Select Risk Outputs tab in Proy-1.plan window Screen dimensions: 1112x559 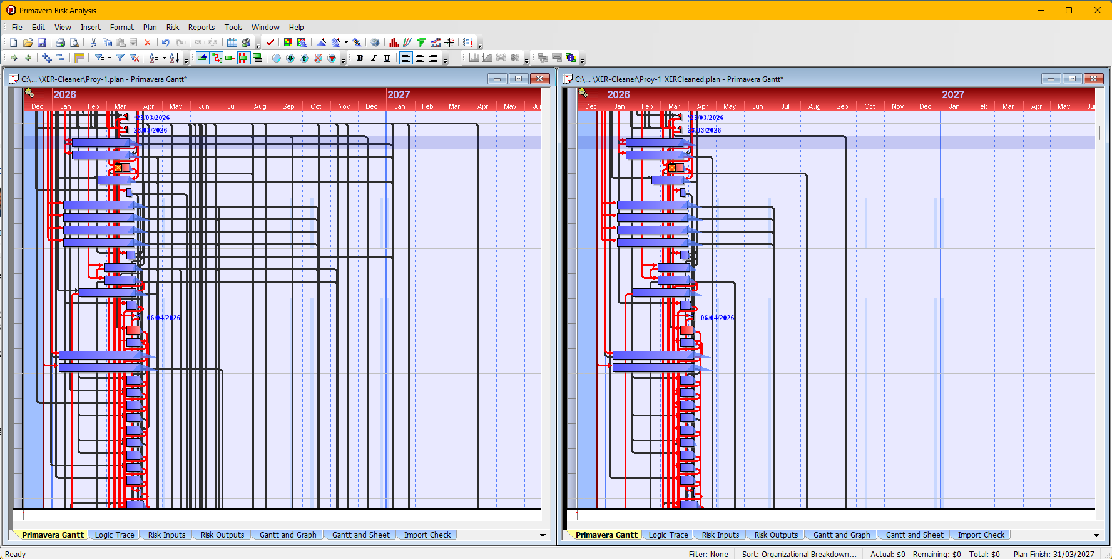point(222,535)
